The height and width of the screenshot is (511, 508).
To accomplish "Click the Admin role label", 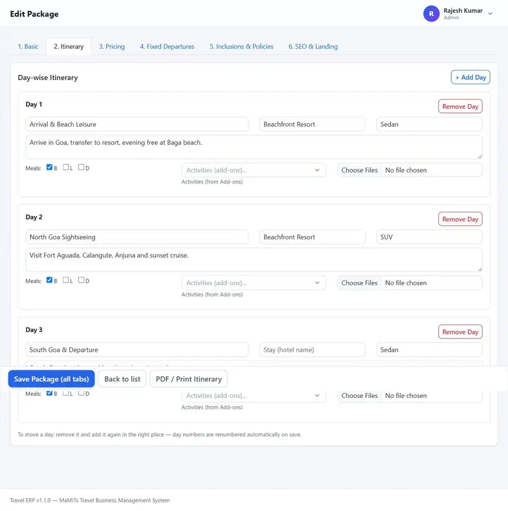I will click(x=451, y=18).
